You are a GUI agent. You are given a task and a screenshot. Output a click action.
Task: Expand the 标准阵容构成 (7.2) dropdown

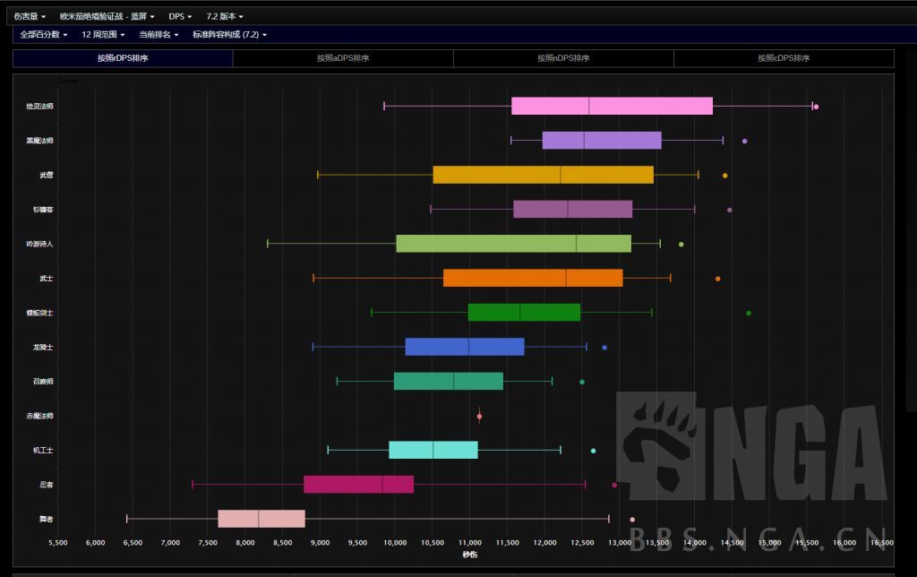229,34
